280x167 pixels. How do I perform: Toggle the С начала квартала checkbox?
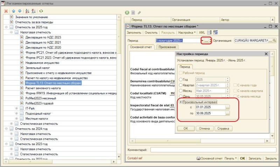(235, 91)
